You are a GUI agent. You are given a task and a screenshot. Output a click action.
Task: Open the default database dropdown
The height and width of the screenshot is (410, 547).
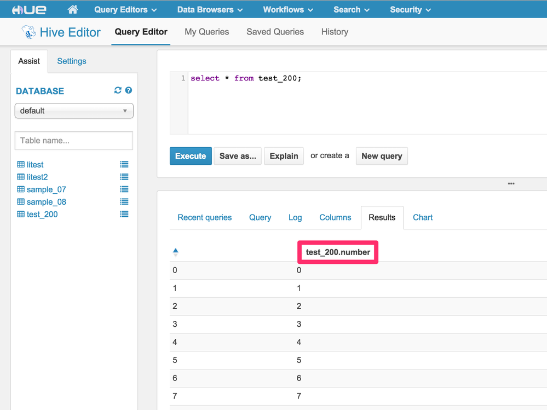click(x=74, y=111)
